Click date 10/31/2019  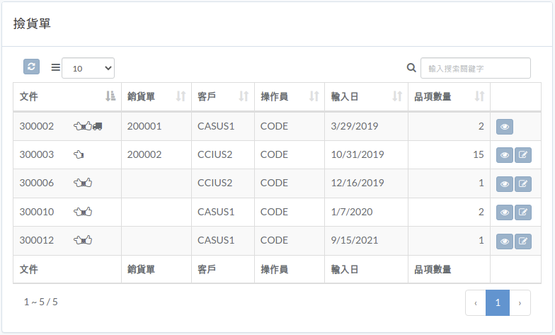point(357,154)
